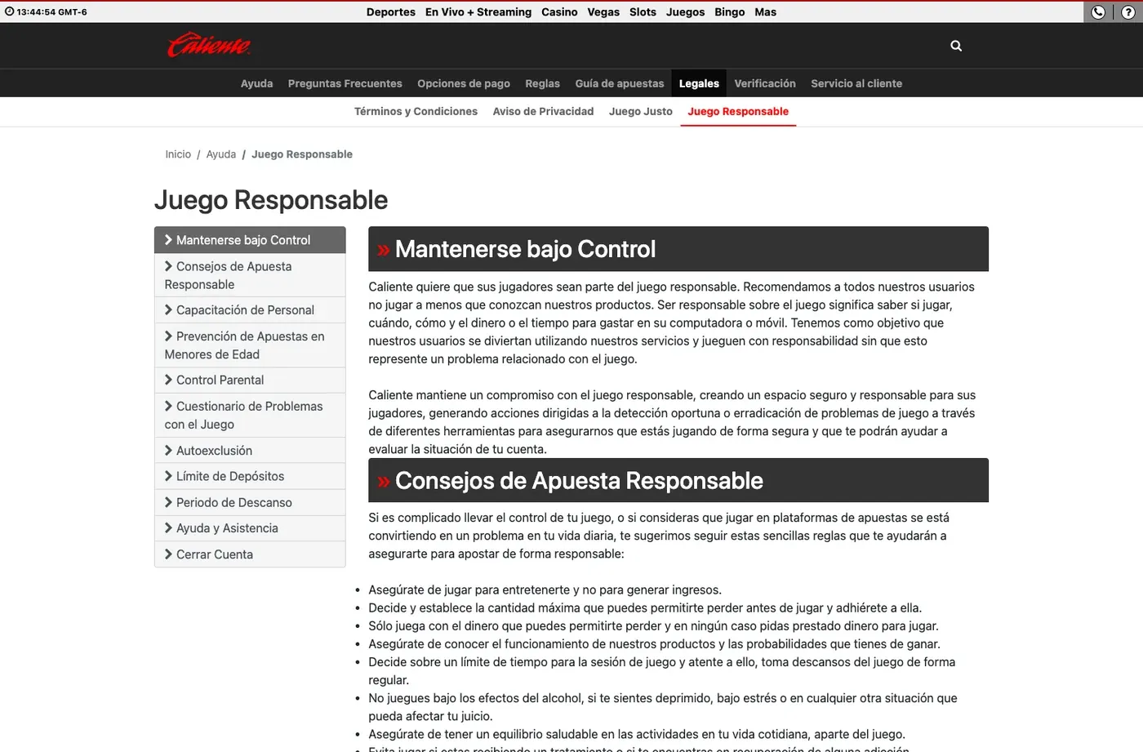
Task: Open Servicio al cliente tab
Action: (x=856, y=83)
